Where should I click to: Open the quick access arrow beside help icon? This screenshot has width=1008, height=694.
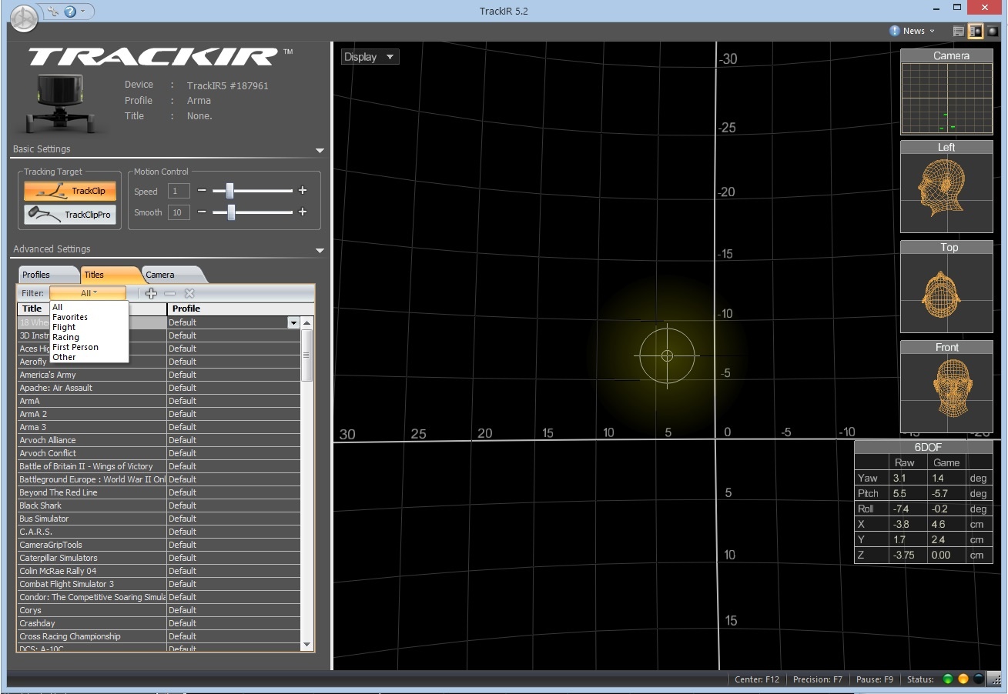click(83, 12)
